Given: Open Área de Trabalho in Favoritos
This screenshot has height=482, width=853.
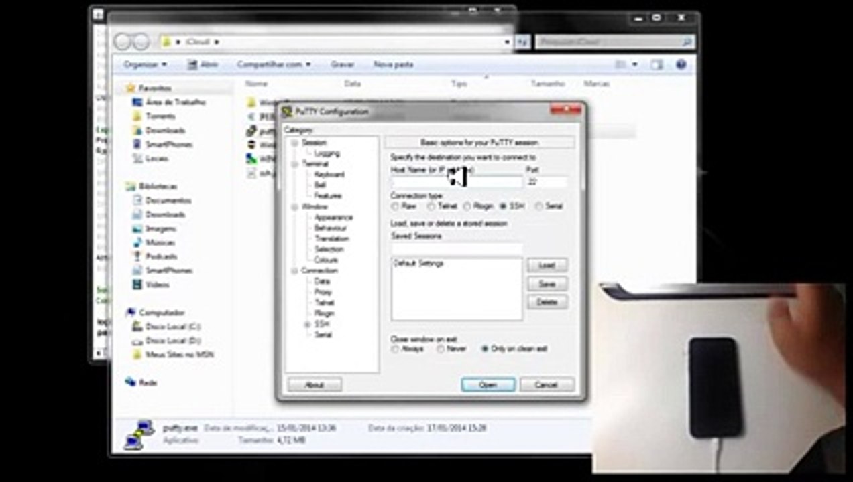Looking at the screenshot, I should click(175, 102).
